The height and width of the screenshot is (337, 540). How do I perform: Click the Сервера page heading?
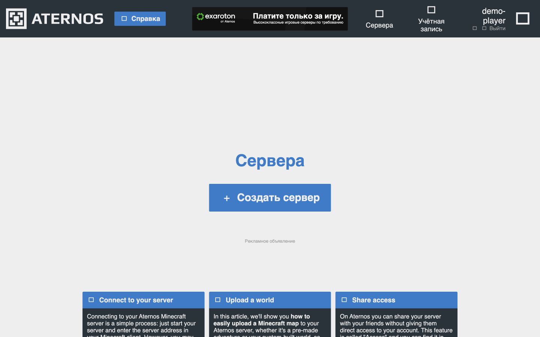270,161
